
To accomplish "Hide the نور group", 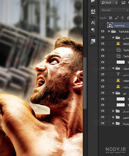I will (x=103, y=93).
